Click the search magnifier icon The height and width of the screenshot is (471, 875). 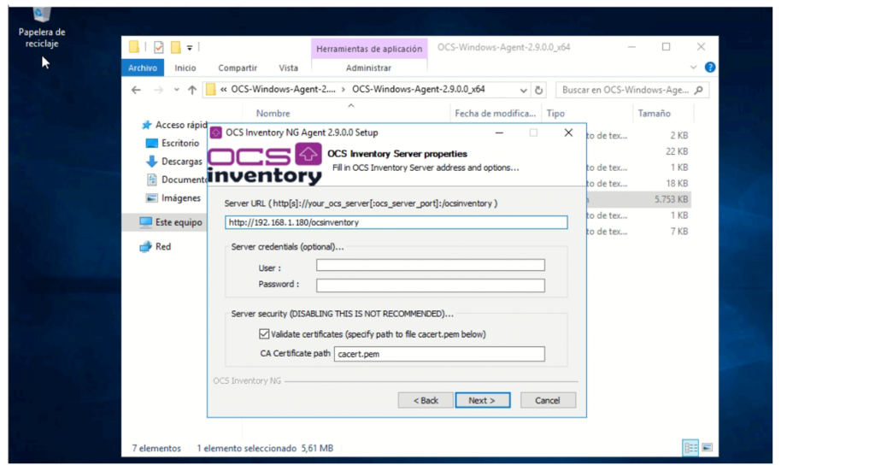(x=699, y=90)
